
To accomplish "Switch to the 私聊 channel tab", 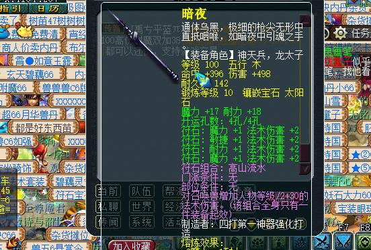I will (108, 206).
